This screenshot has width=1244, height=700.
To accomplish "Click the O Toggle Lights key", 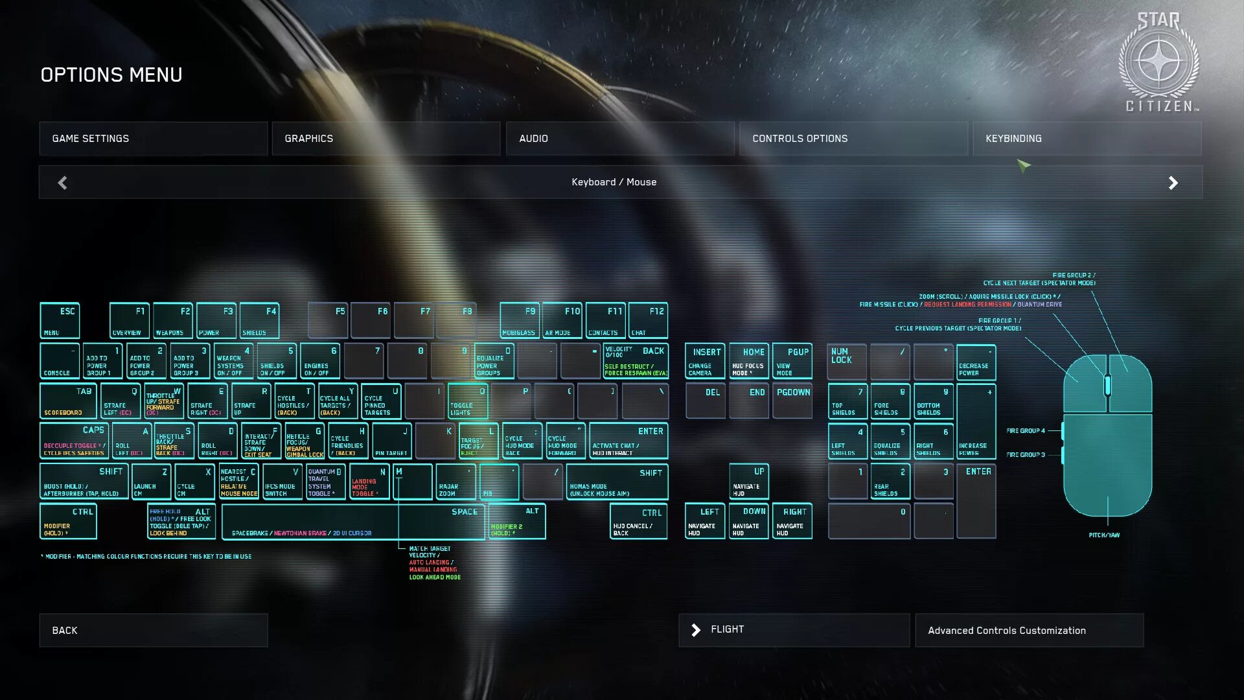I will (467, 401).
